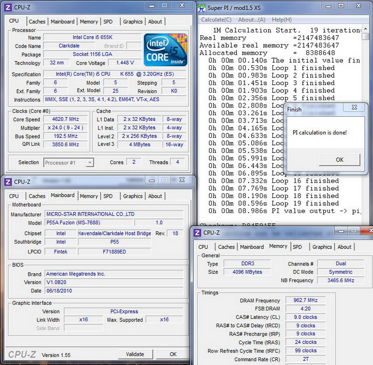
Task: Click the 'Loop 19 finished' line in Super PI
Action: pos(274,204)
